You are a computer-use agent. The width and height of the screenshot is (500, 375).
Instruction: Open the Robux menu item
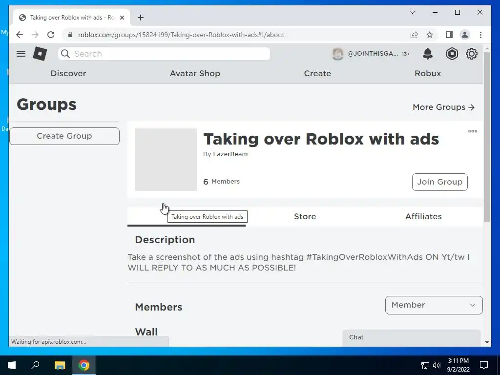coord(428,73)
